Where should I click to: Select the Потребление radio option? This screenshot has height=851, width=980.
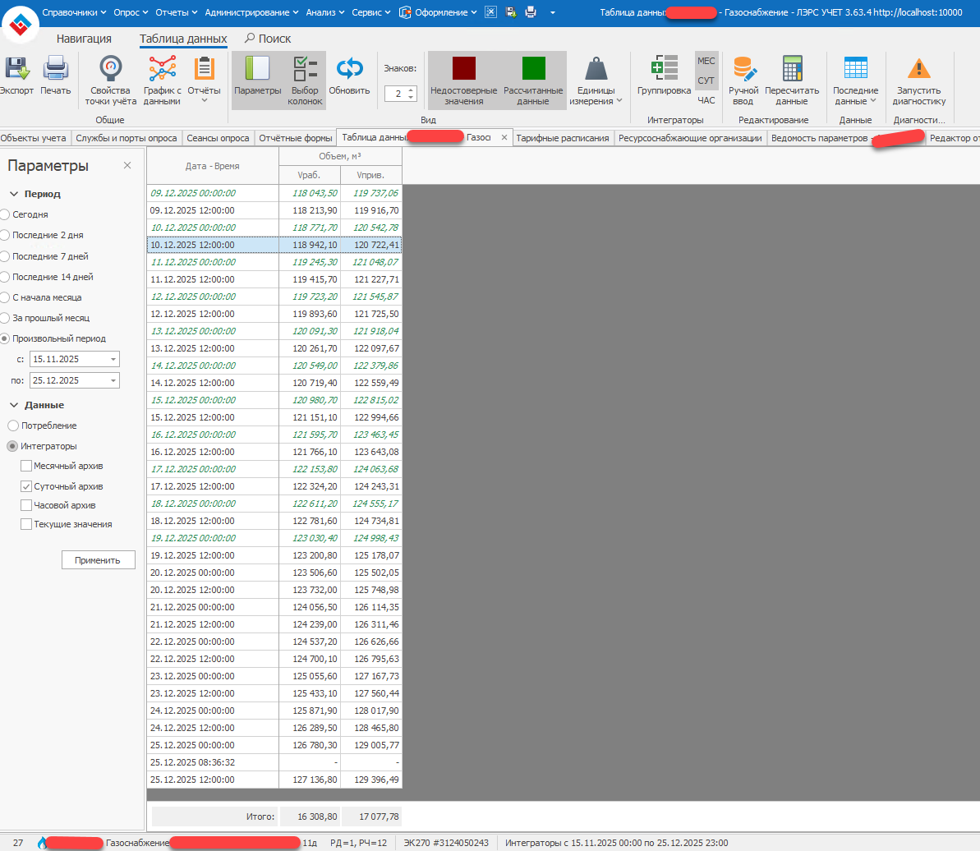pyautogui.click(x=12, y=425)
